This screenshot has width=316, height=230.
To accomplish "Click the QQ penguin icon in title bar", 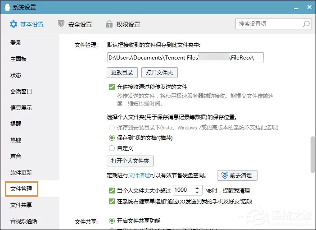I will click(x=7, y=7).
